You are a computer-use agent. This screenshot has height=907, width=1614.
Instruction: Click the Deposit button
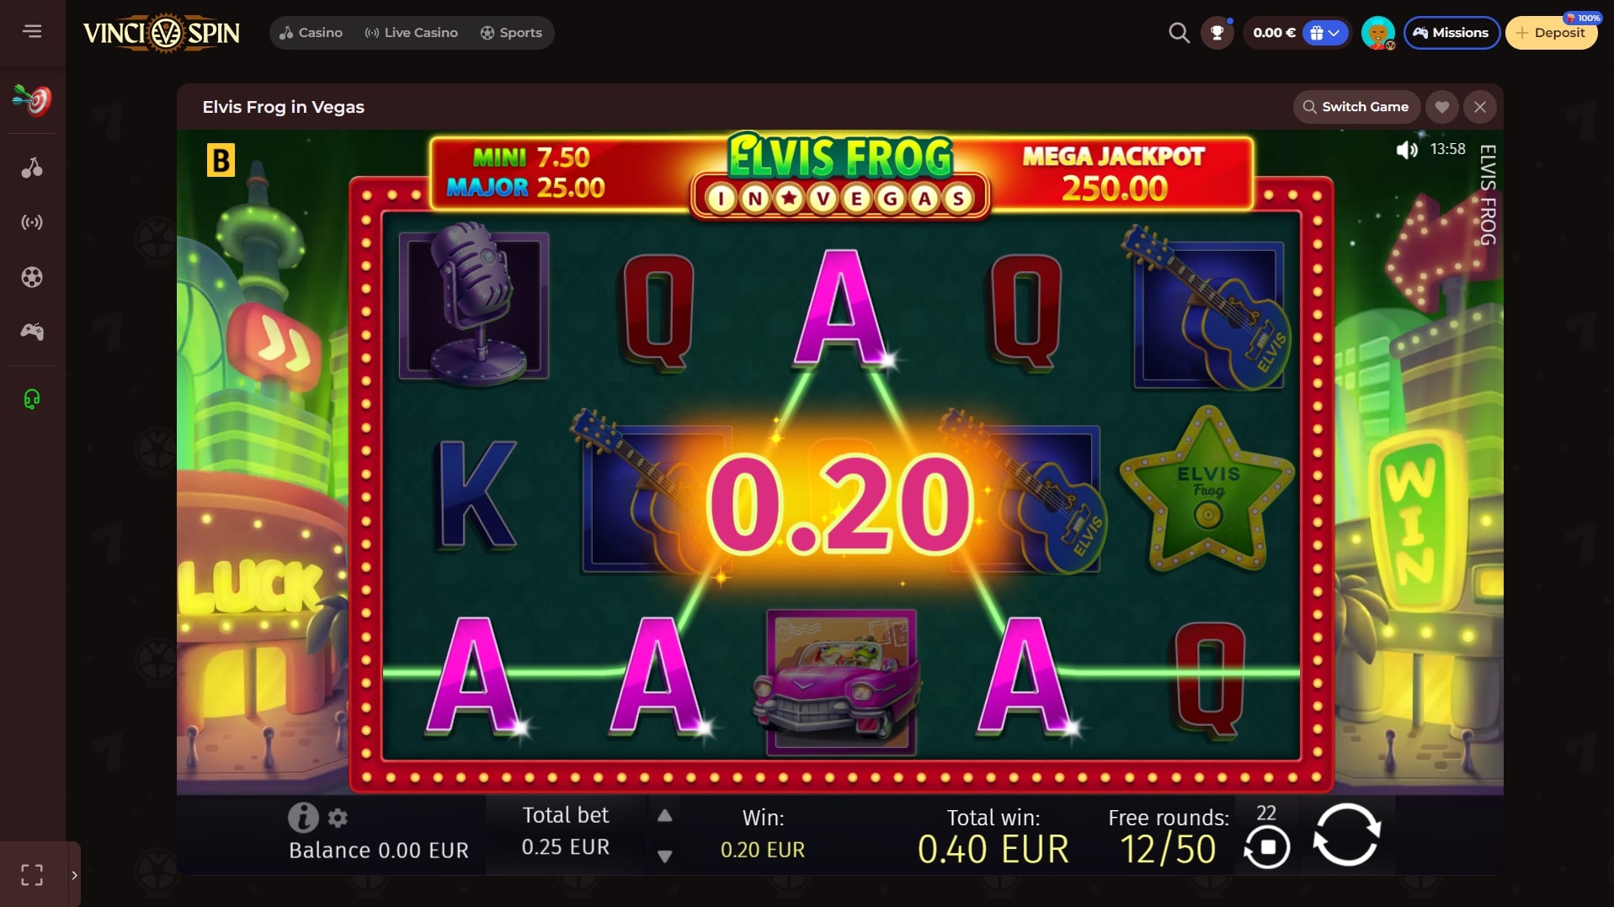1551,33
